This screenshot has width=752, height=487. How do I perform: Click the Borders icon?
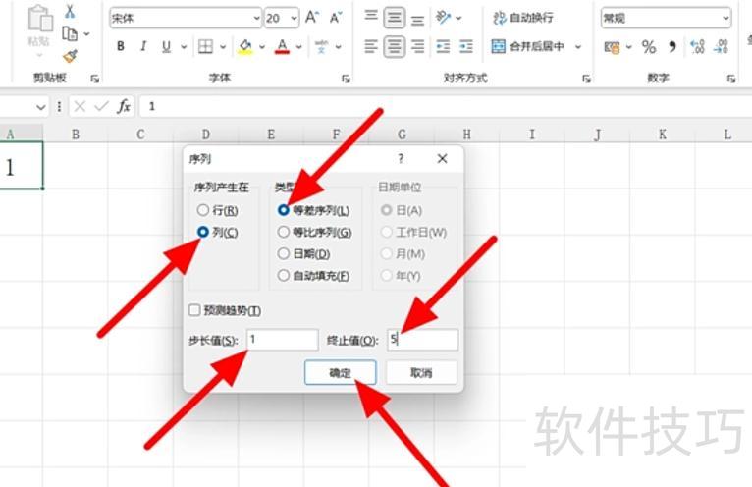click(x=206, y=46)
